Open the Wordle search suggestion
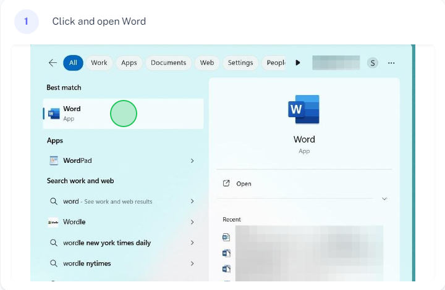Screen dimensions: 445x290 coord(123,222)
